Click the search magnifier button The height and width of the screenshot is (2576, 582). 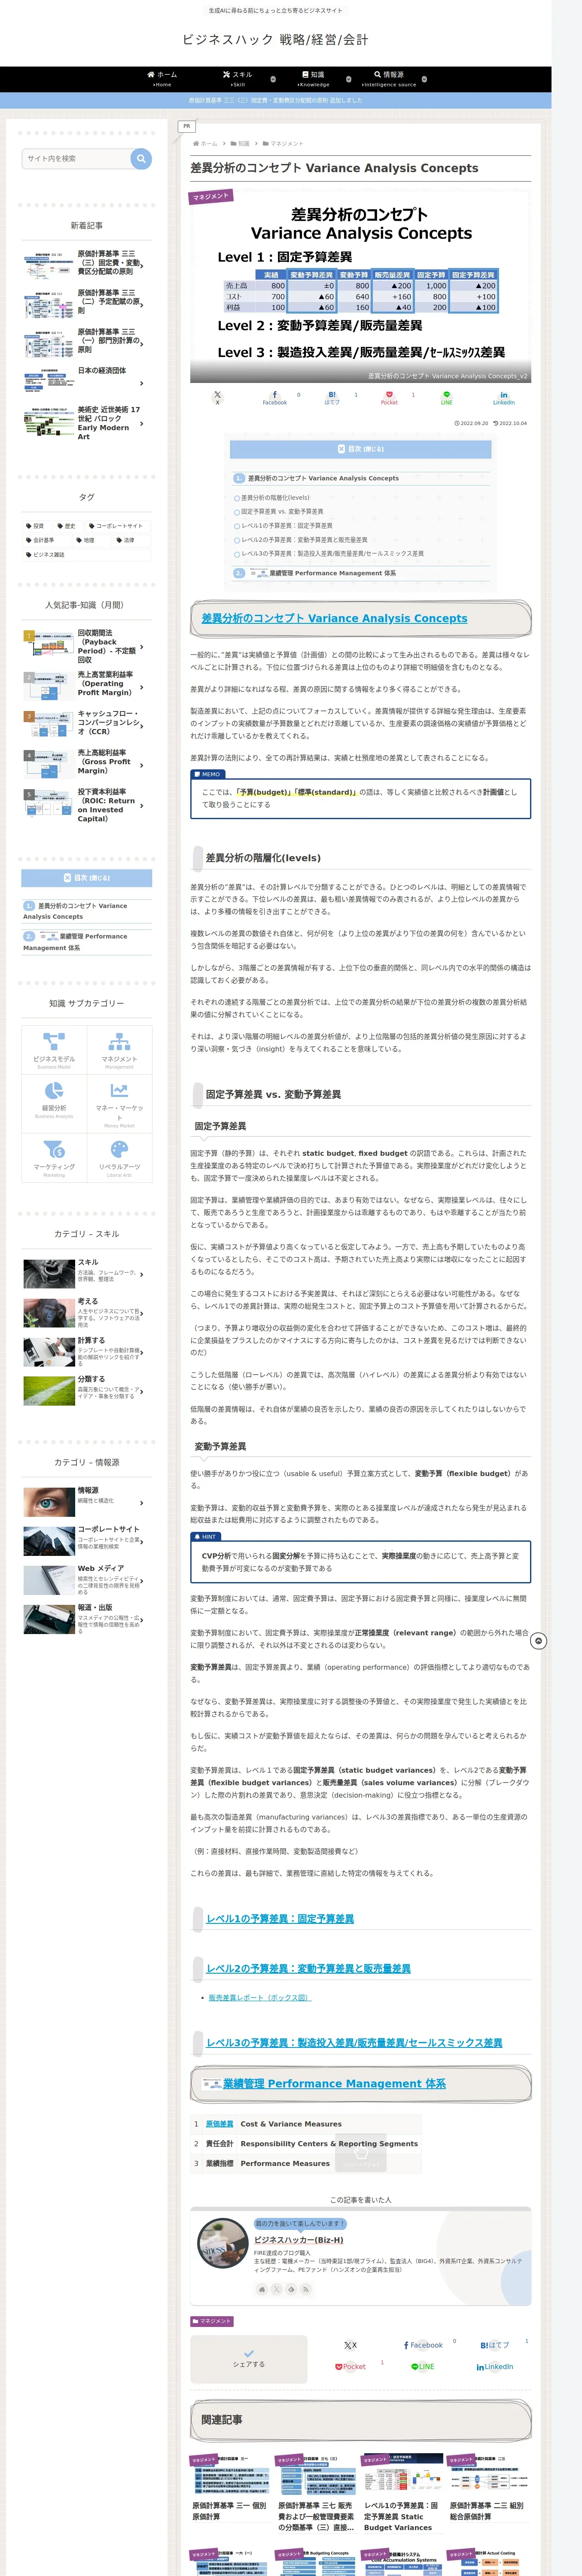click(141, 158)
